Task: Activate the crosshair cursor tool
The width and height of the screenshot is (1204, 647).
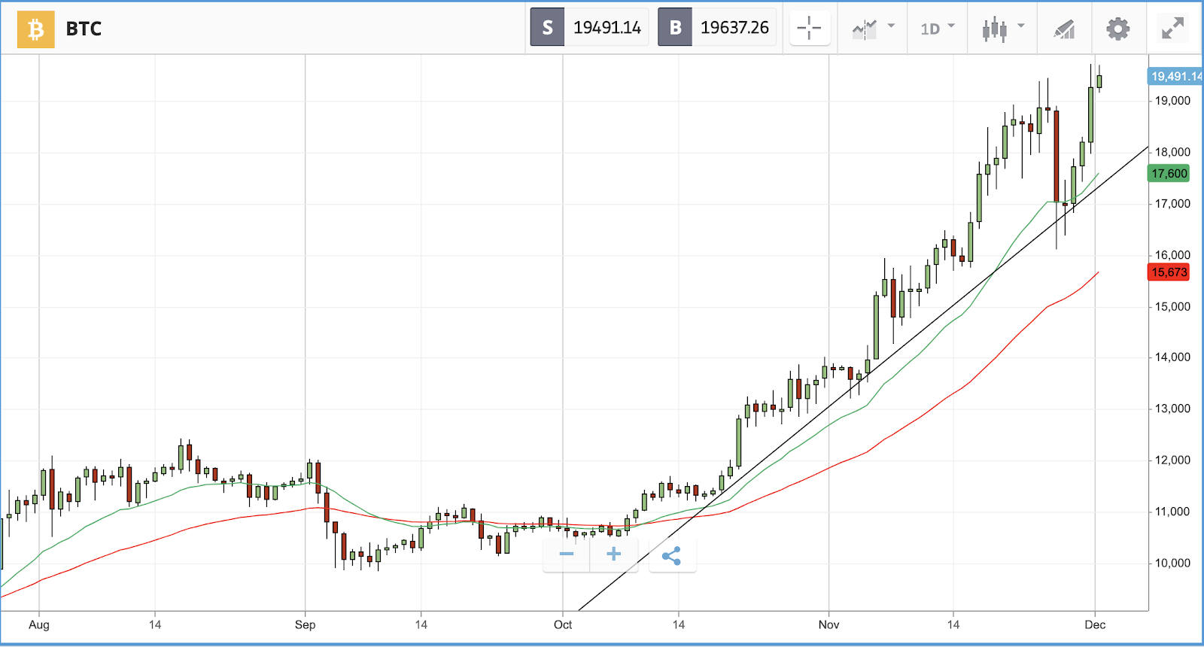Action: tap(810, 29)
